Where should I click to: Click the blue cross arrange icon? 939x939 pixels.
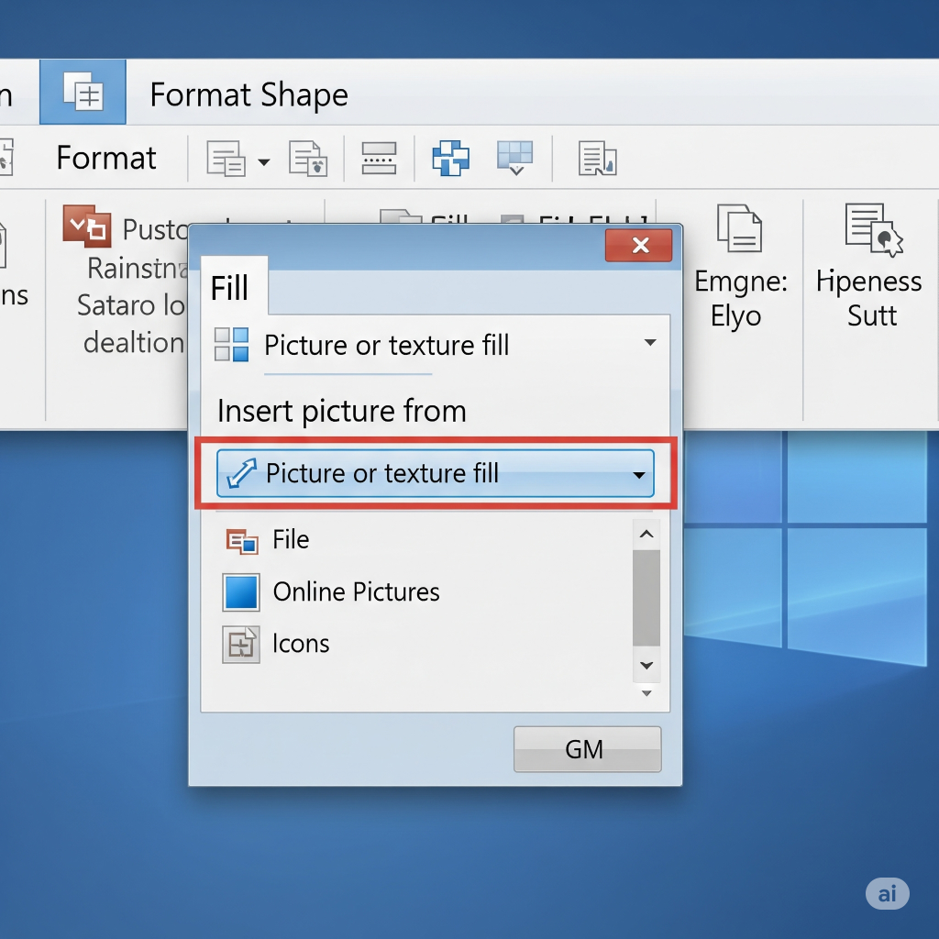450,159
